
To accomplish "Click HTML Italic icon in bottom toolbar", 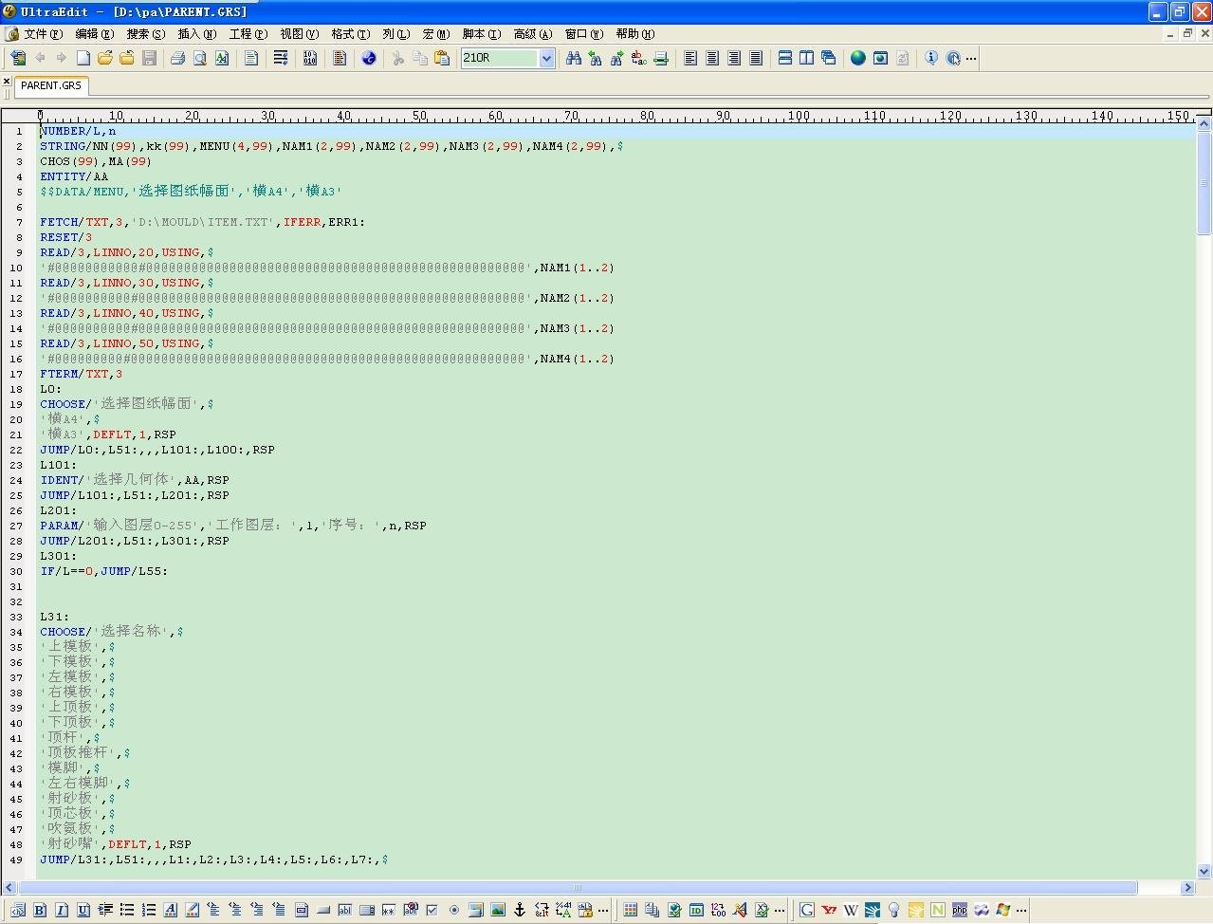I will click(62, 910).
